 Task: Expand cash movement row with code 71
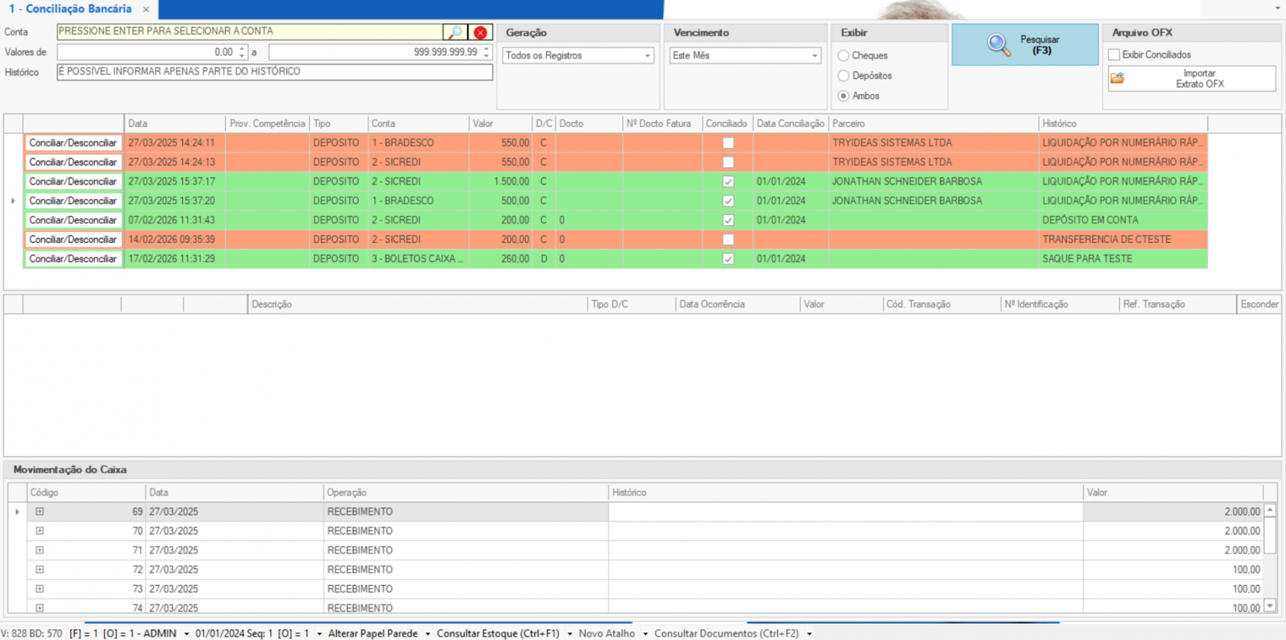pos(40,550)
